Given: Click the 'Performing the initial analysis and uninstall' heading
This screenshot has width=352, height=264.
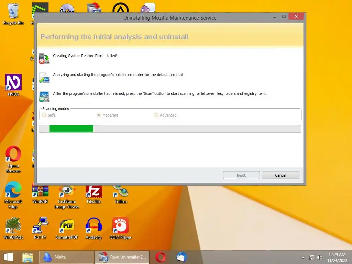Looking at the screenshot, I should click(114, 36).
